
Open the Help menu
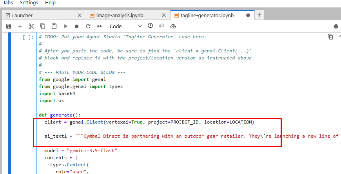(x=50, y=3)
